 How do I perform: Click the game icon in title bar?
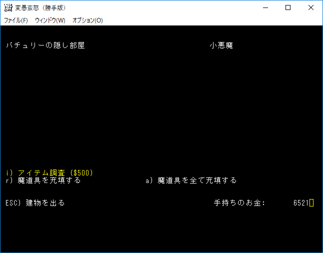tap(8, 7)
